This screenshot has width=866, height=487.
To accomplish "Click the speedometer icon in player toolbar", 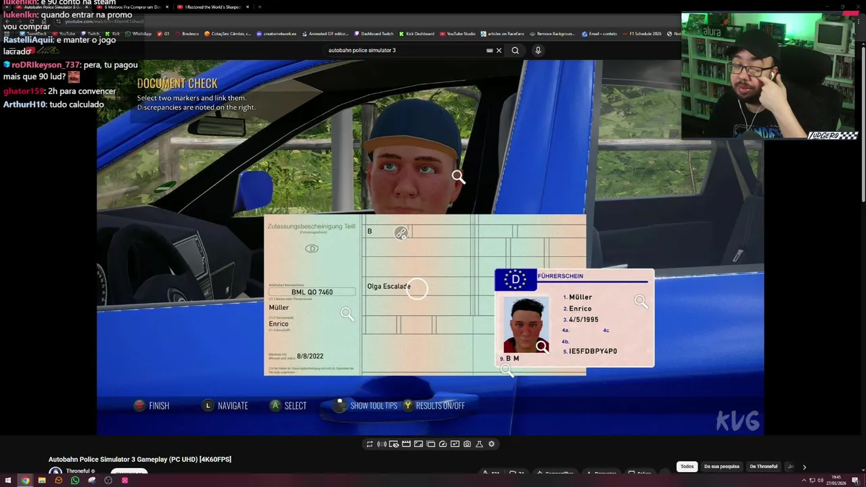I will (442, 444).
